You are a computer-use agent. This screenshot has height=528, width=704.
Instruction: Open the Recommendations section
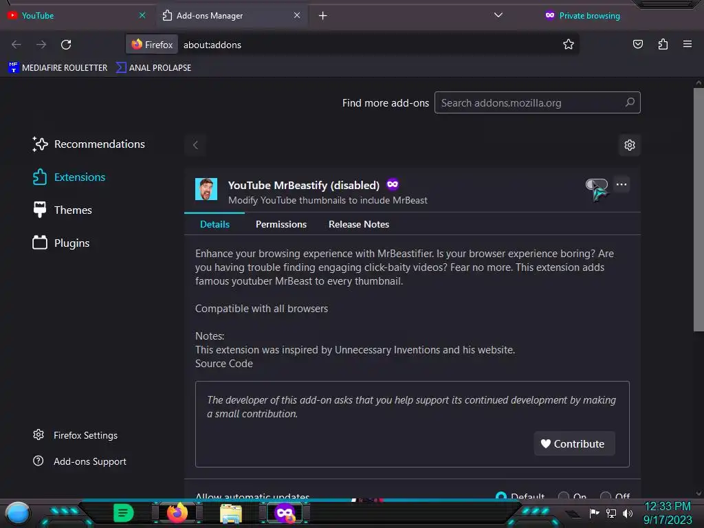click(89, 144)
